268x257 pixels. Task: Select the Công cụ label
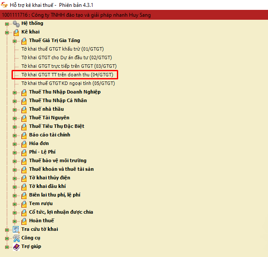pyautogui.click(x=31, y=238)
